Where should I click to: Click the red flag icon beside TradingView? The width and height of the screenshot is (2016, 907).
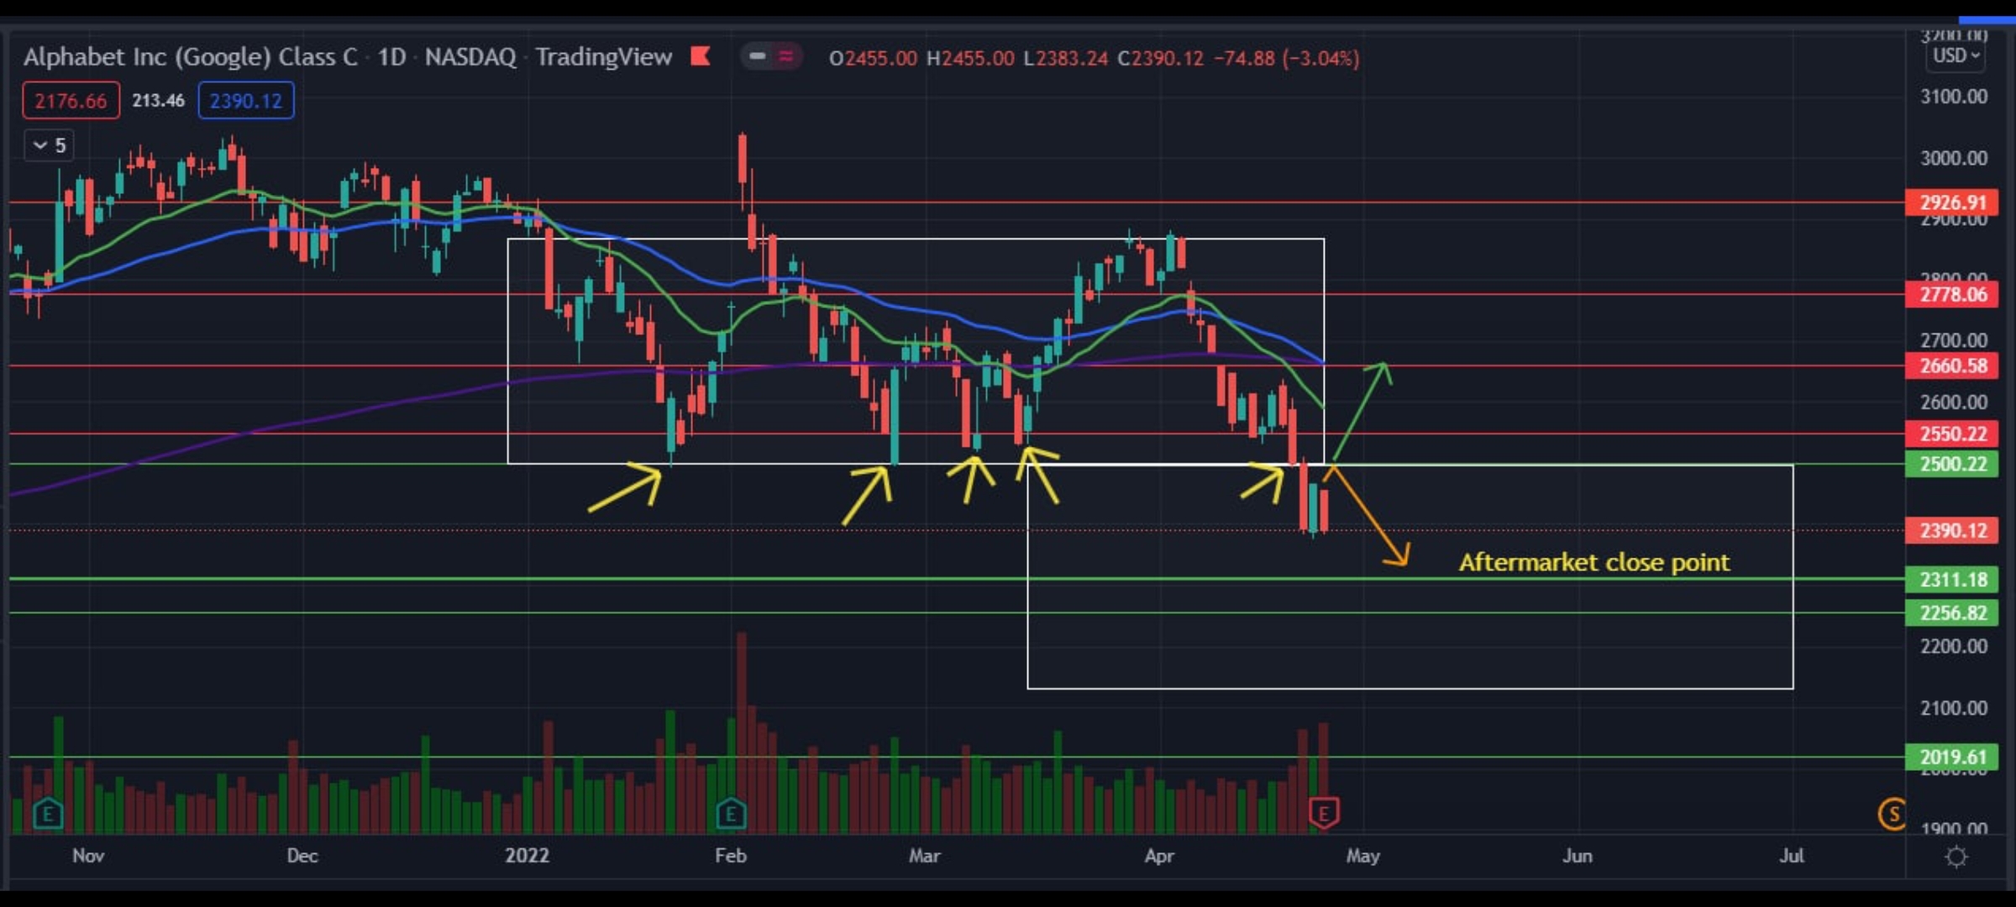click(701, 56)
